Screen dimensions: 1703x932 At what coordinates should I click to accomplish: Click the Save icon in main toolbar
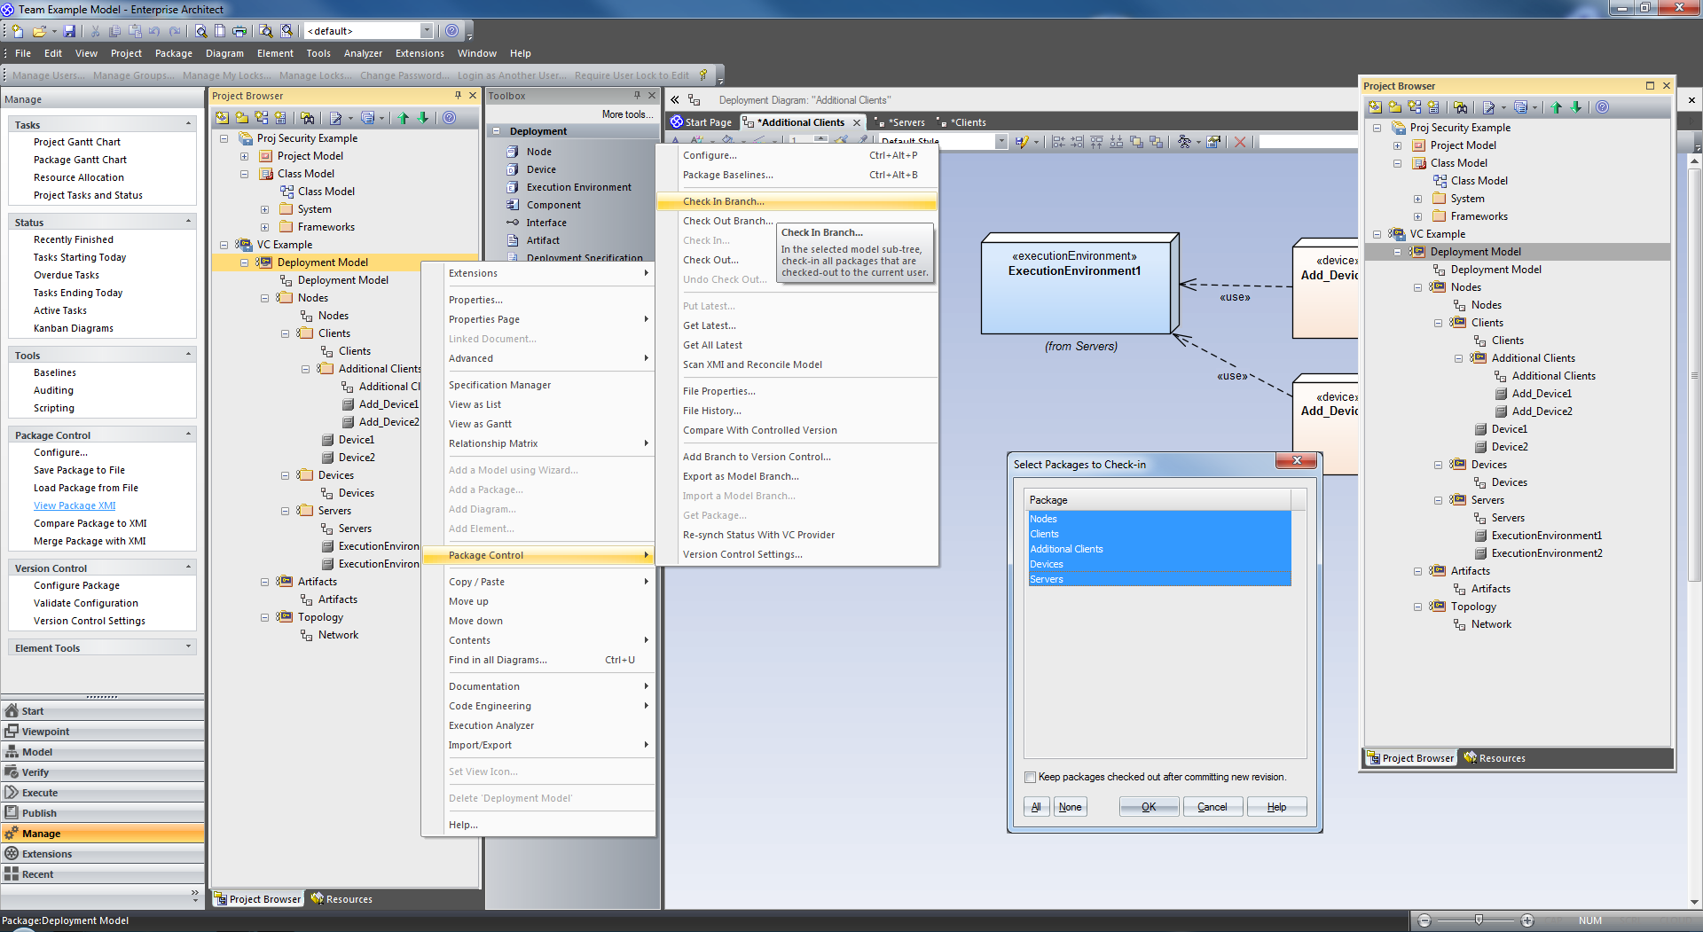tap(69, 31)
